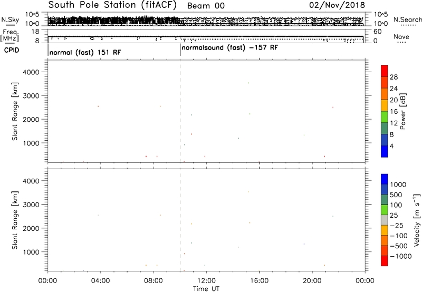Select the 'N.Sky' legend label

tap(10, 20)
